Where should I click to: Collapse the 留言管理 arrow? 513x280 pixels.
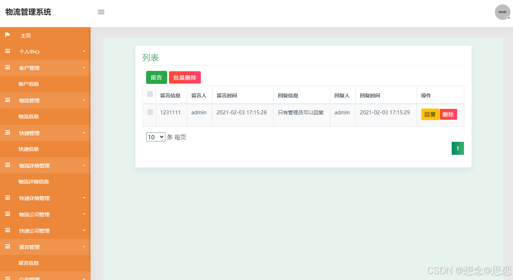click(84, 247)
